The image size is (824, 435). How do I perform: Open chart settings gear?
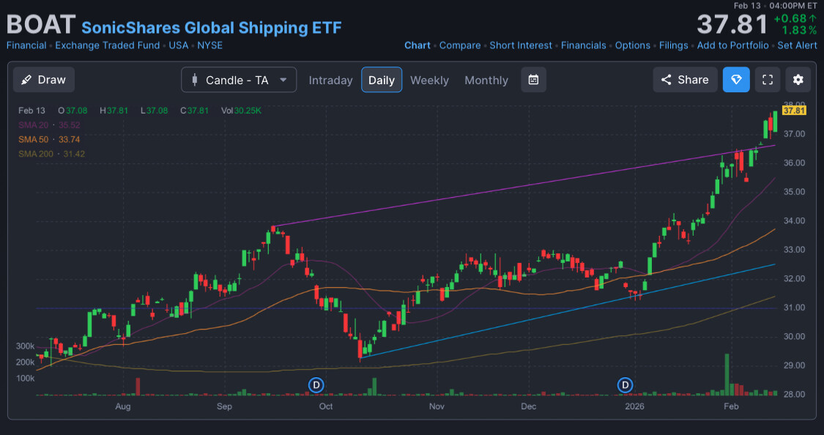pyautogui.click(x=798, y=80)
